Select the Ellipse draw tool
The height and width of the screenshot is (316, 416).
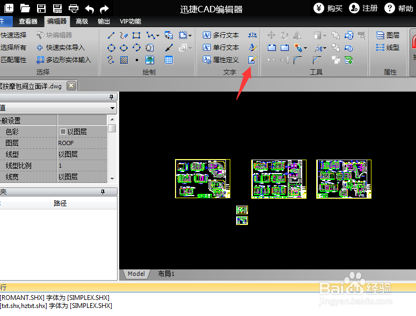click(123, 48)
